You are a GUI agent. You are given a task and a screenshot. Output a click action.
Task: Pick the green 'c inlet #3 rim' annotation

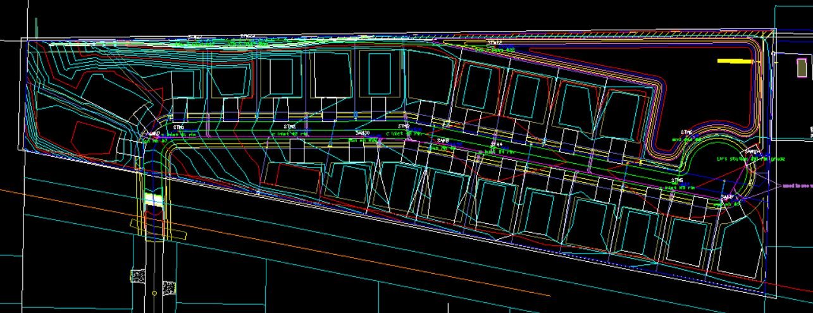coord(404,134)
